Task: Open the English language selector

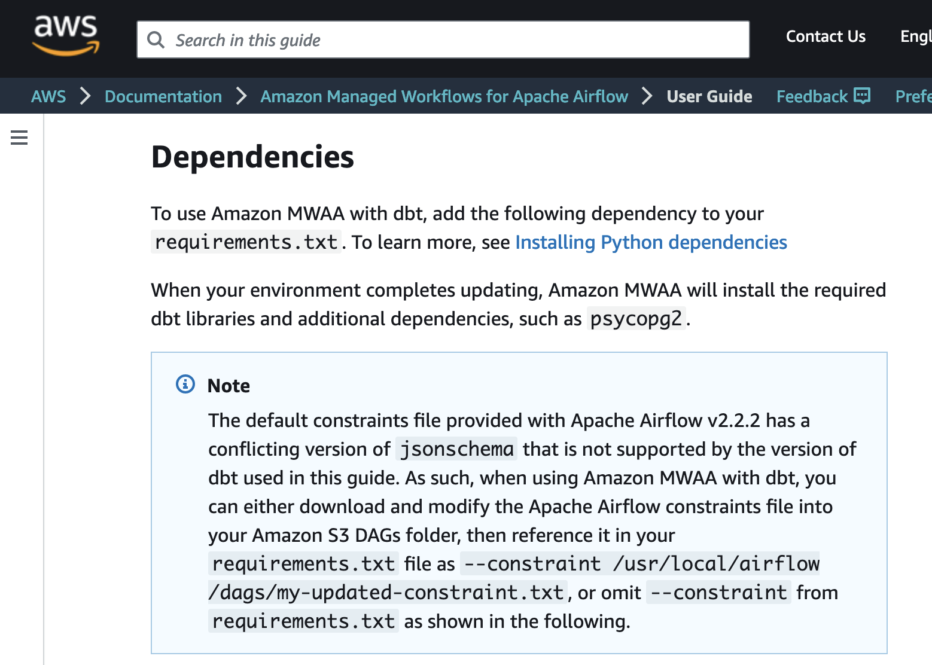Action: [915, 36]
